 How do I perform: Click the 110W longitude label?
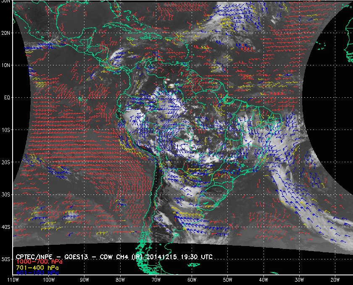pos(13,280)
